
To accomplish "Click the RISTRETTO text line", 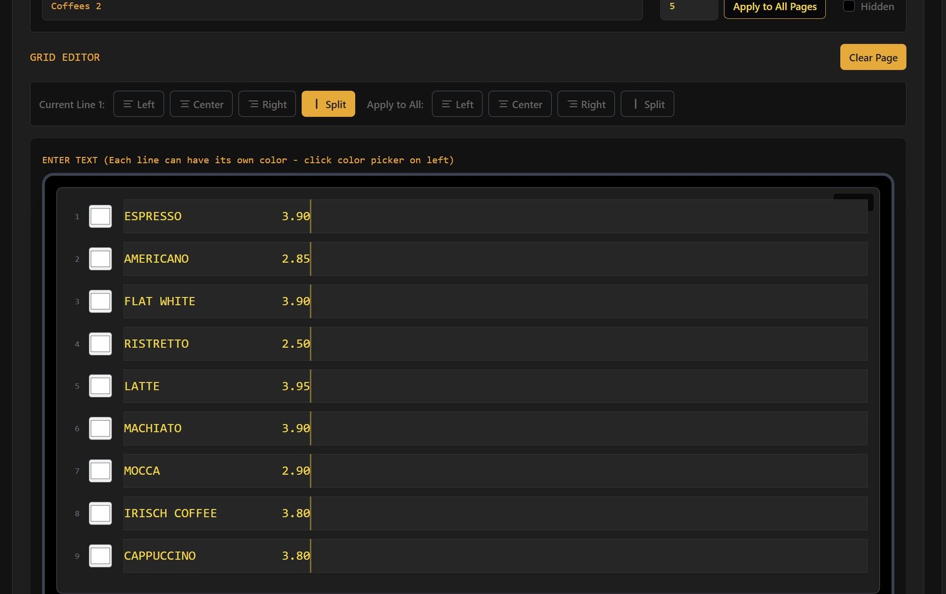I will click(216, 344).
